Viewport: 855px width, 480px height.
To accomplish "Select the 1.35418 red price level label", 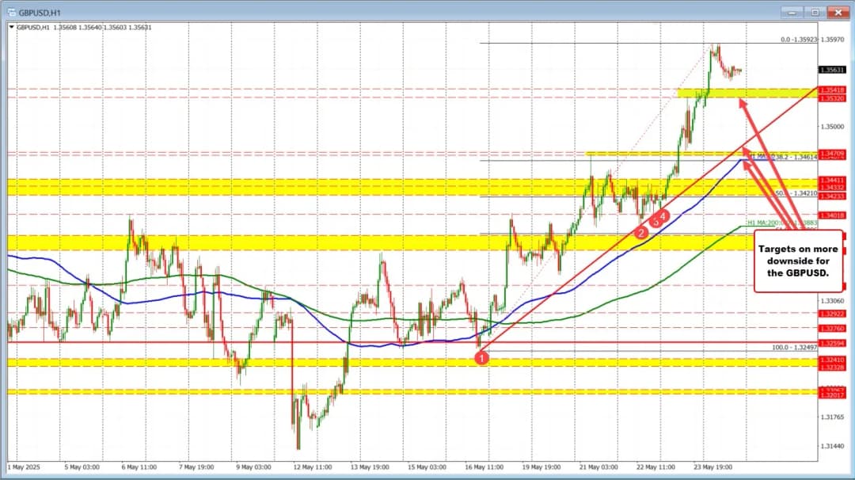I will pyautogui.click(x=834, y=90).
